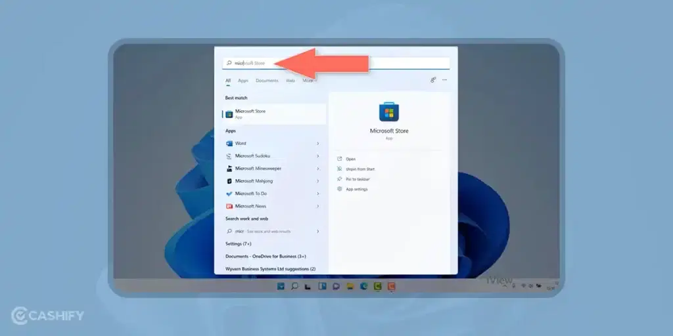Launch Microsoft Edge from the taskbar
673x336 pixels.
pyautogui.click(x=364, y=286)
